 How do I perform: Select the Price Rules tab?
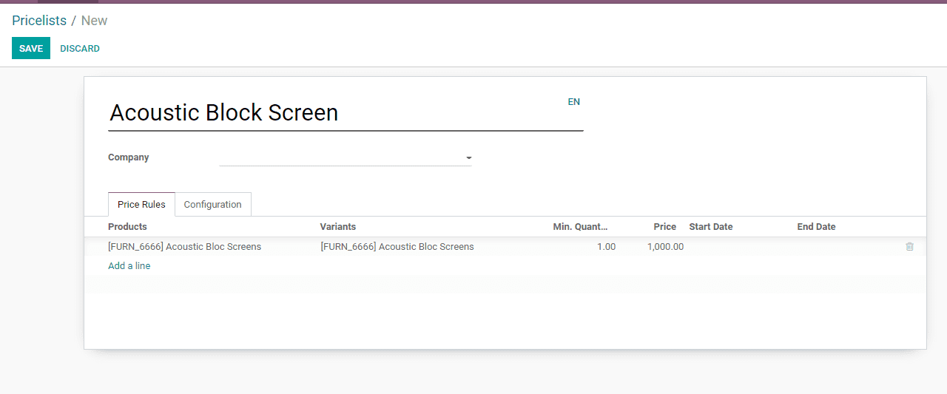pyautogui.click(x=141, y=205)
